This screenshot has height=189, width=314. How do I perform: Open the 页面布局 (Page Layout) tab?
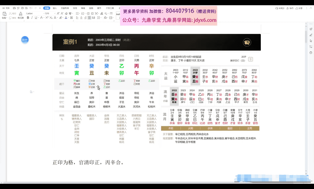click(65, 8)
